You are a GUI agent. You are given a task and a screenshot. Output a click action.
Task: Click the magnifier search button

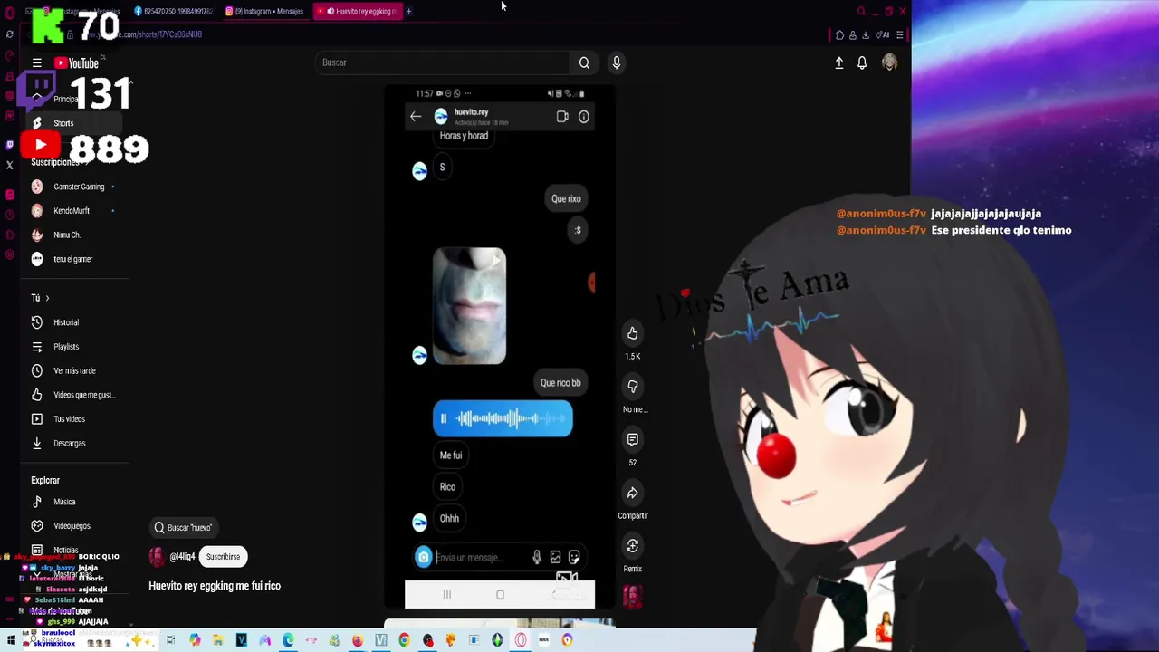click(x=584, y=62)
